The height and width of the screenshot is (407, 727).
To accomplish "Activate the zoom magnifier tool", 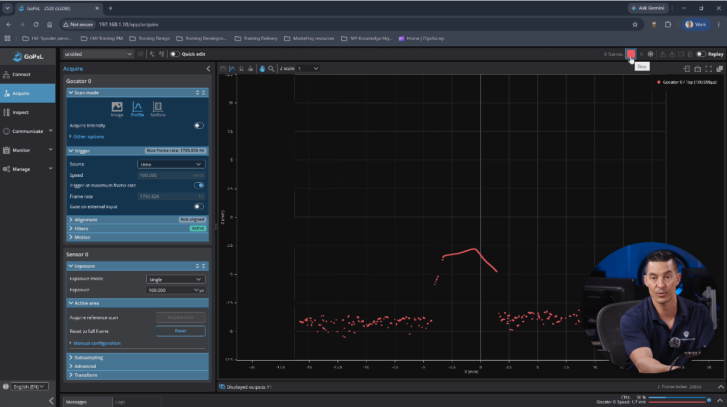I will click(x=272, y=69).
